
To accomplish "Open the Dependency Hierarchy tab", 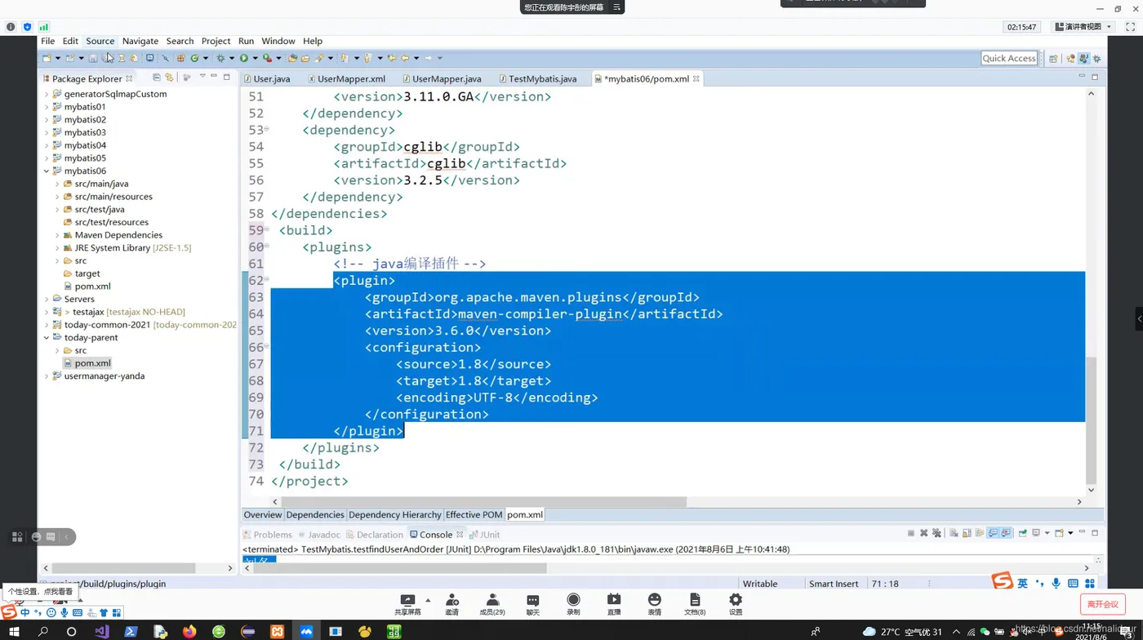I will (395, 514).
